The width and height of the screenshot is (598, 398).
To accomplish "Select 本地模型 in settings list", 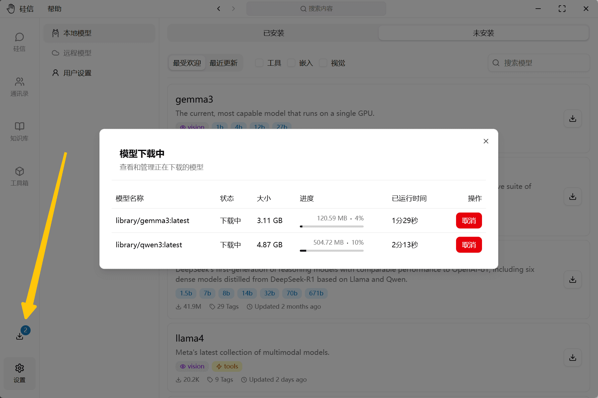I will pos(99,33).
